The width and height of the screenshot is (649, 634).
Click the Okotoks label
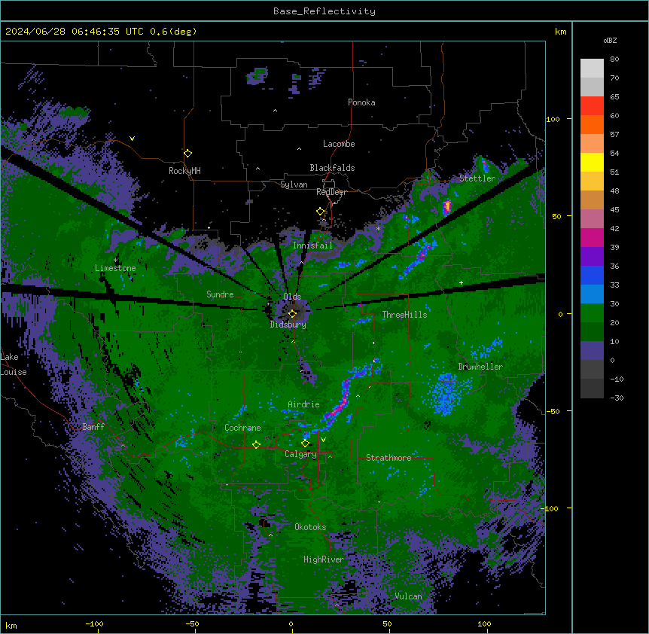[310, 527]
